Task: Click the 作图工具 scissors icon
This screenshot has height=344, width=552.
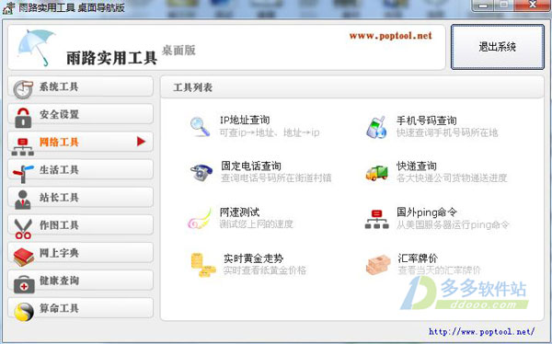Action: 23,229
